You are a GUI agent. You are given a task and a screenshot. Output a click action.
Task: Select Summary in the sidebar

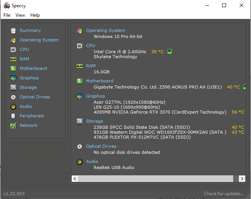tap(30, 30)
